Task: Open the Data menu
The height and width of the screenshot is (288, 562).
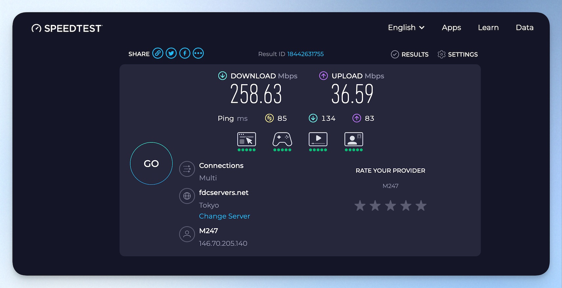Action: tap(525, 28)
